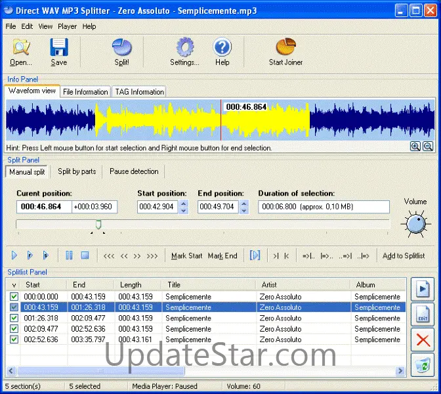441x394 pixels.
Task: Uncheck the row starting at 001:26.318
Action: (14, 318)
